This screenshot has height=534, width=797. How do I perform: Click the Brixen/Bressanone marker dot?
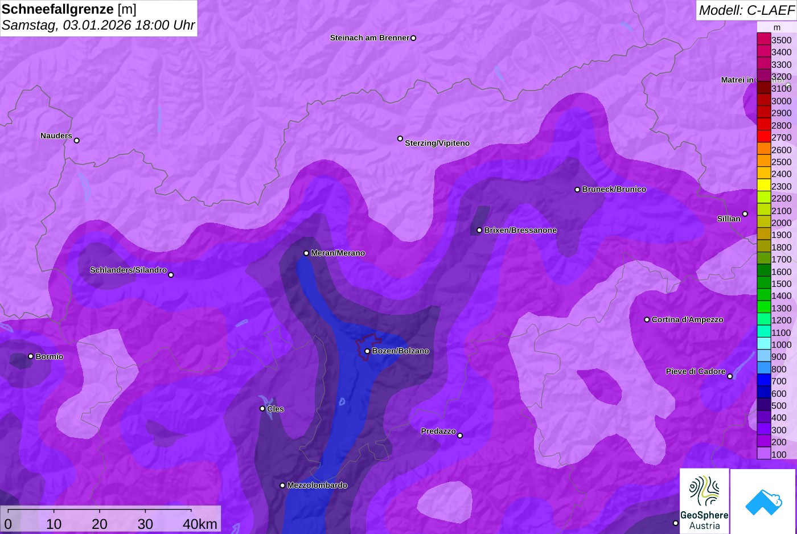[x=479, y=230]
